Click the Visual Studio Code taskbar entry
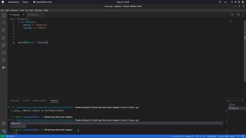Image resolution: width=246 pixels, height=138 pixels. (43, 2)
